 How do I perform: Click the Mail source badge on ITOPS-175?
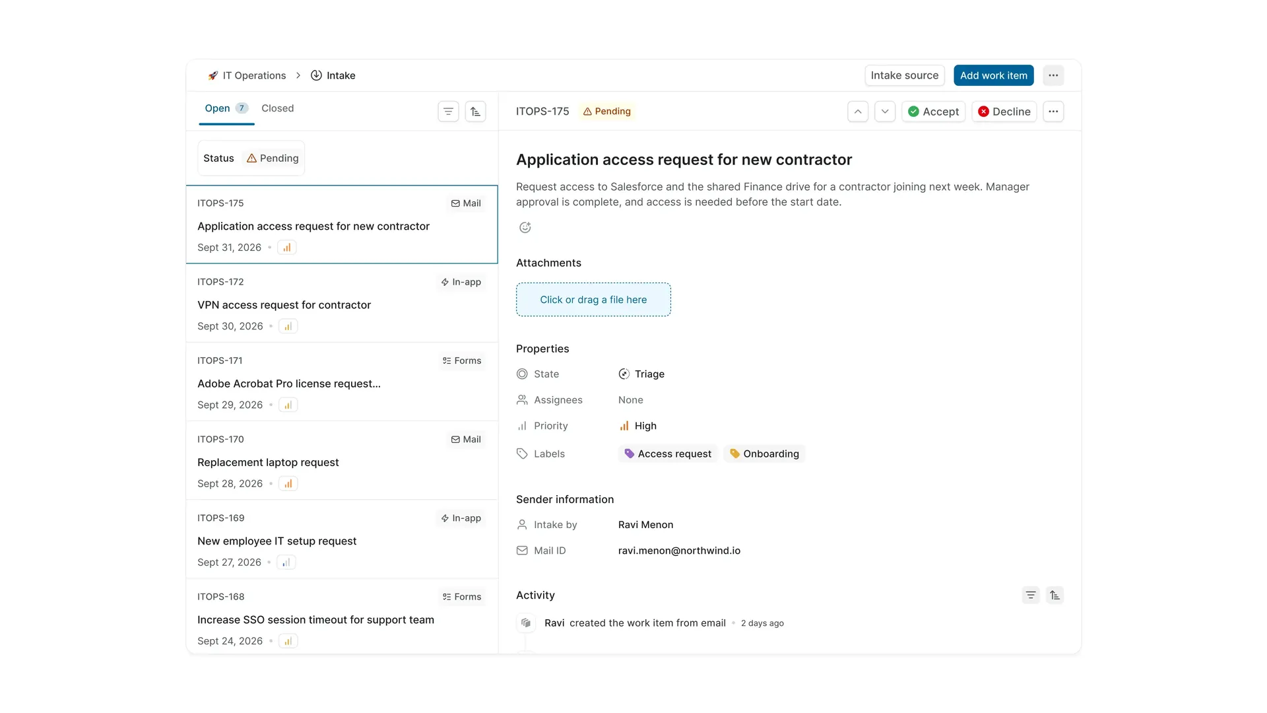click(x=466, y=203)
